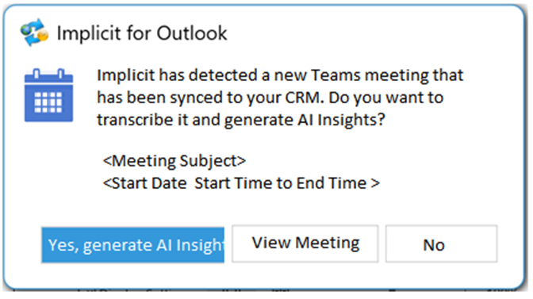Click 'Outlook' in the dialog title
The width and height of the screenshot is (533, 299).
tap(192, 33)
